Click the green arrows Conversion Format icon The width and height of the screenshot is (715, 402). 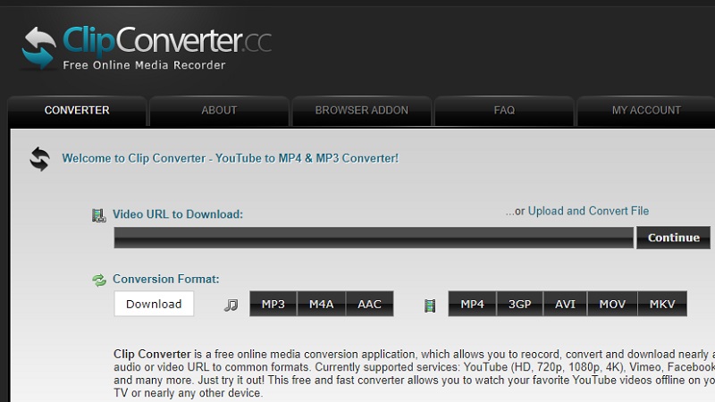click(99, 280)
